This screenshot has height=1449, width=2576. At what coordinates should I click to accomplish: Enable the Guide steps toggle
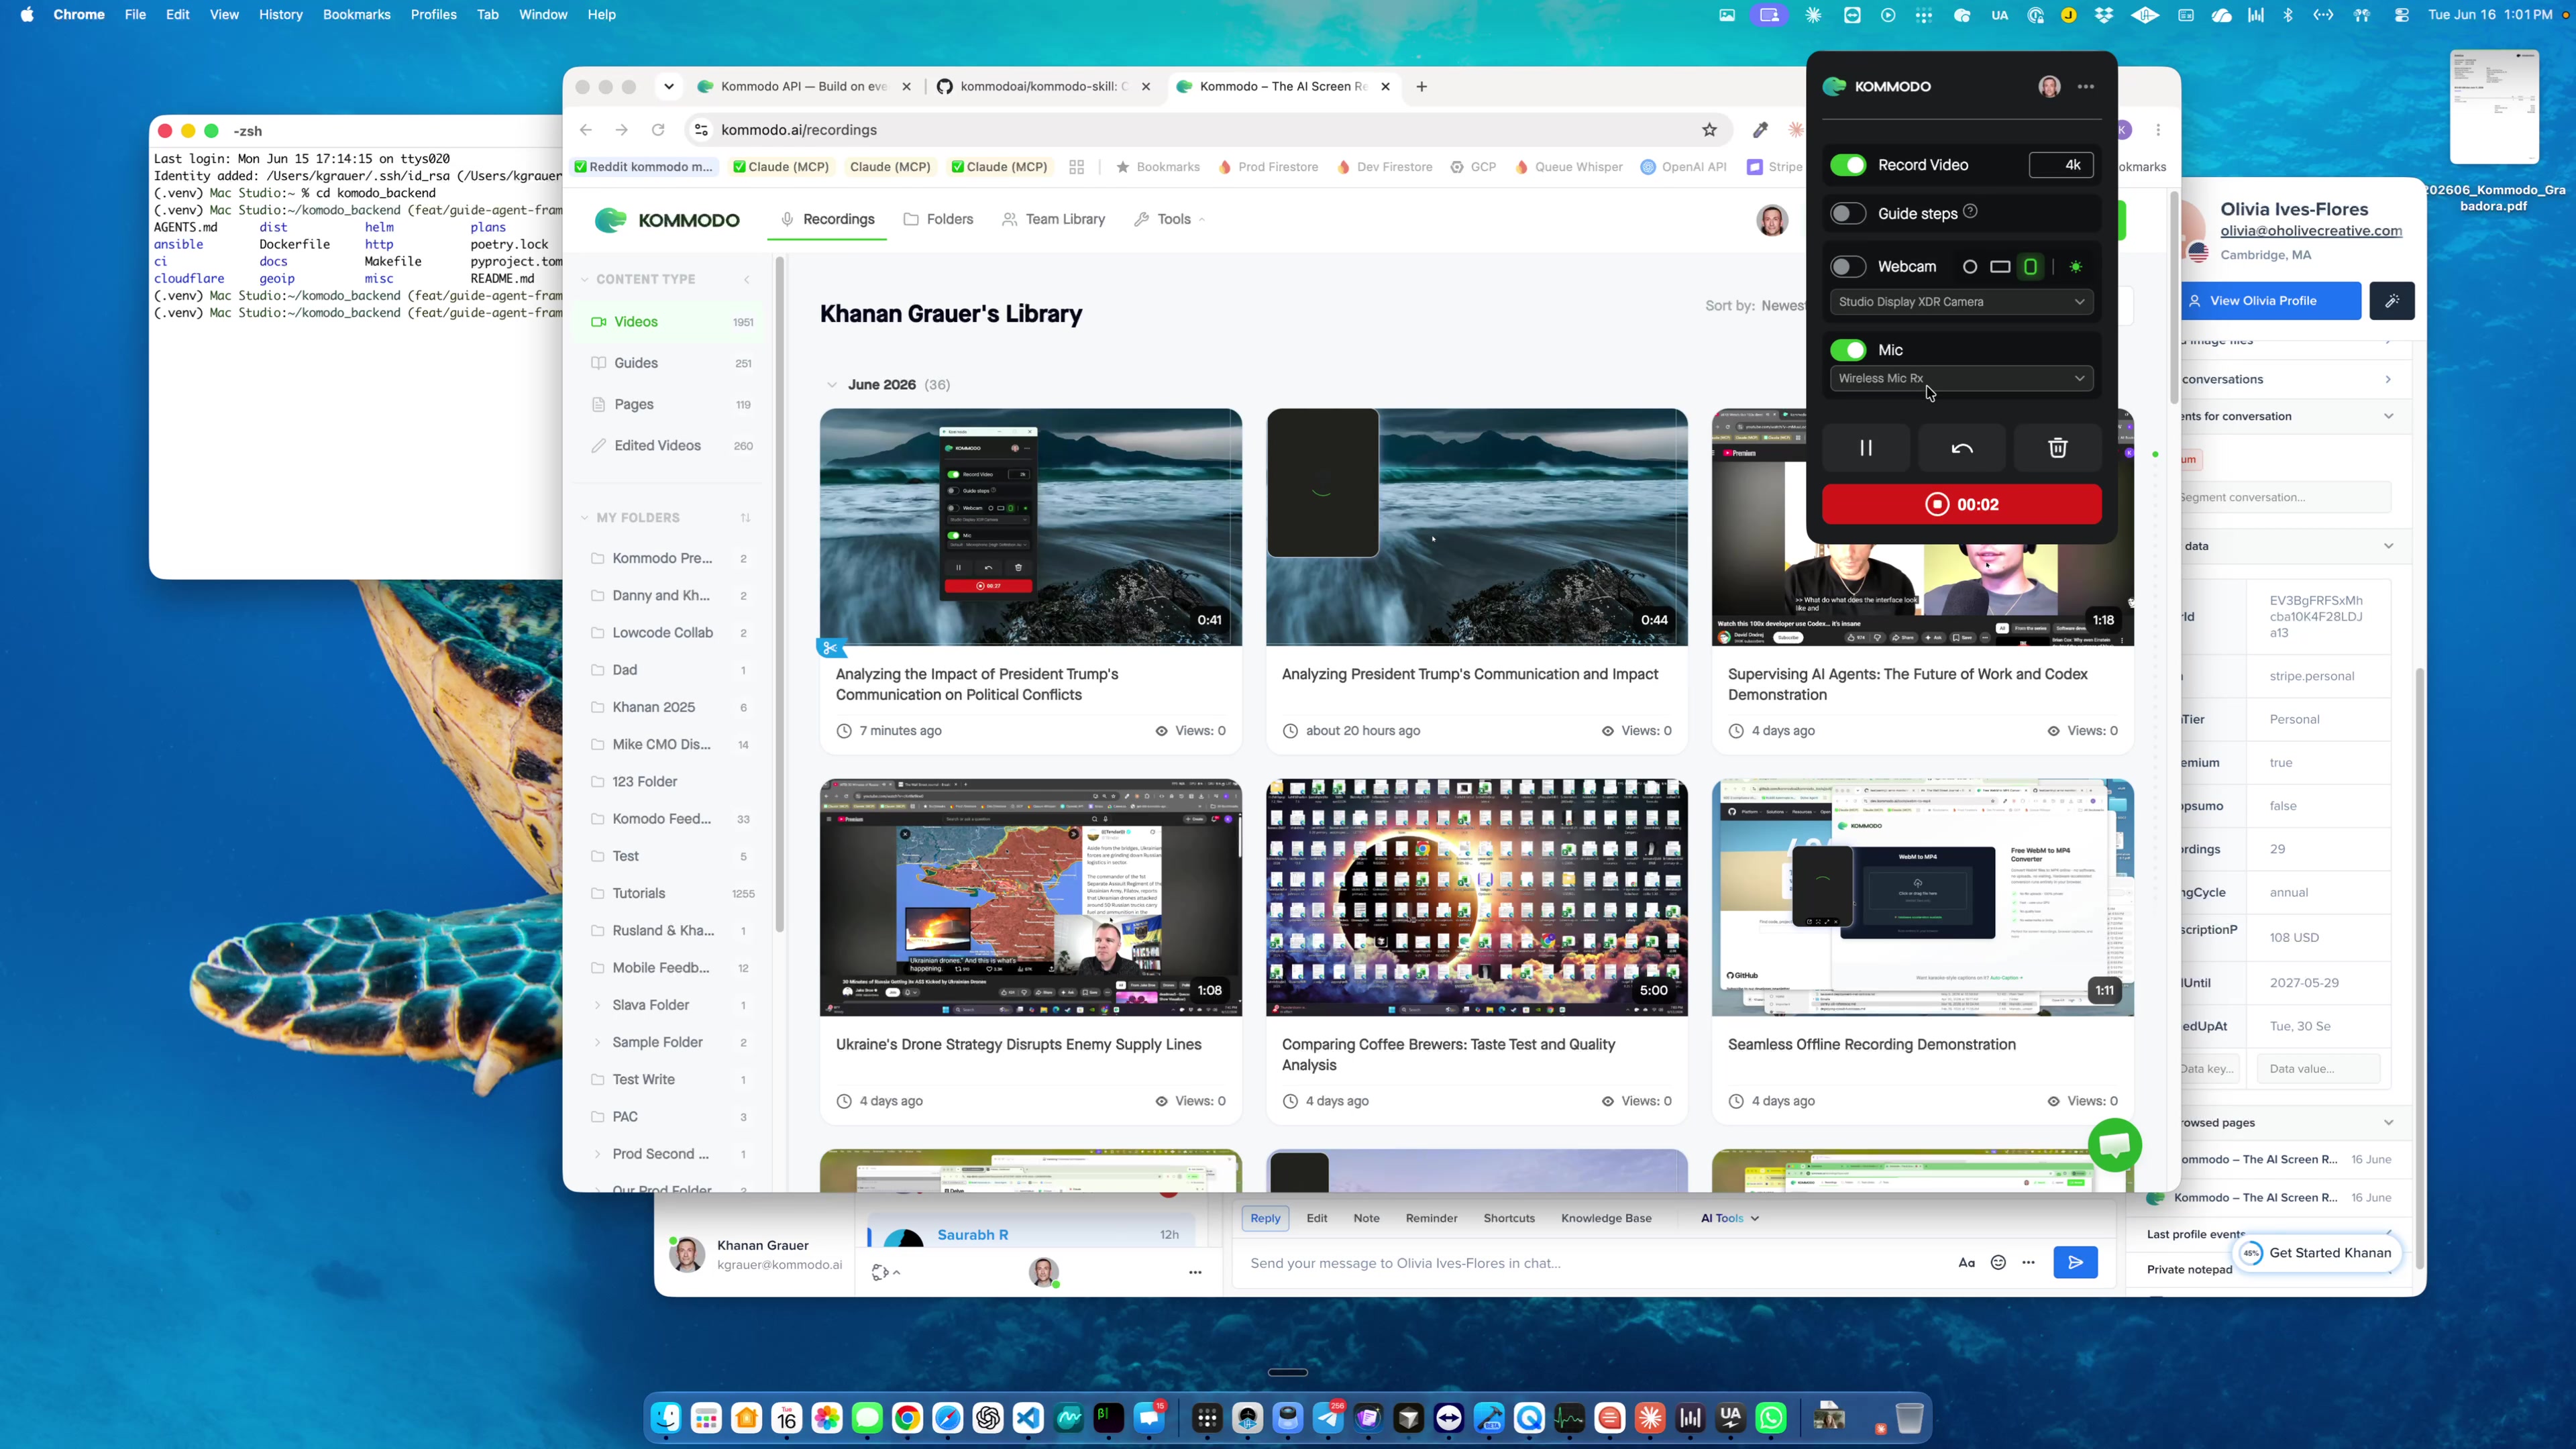pyautogui.click(x=1848, y=213)
